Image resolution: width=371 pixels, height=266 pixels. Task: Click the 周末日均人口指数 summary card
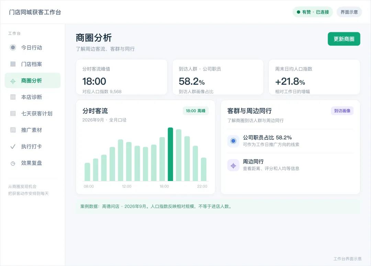(314, 77)
